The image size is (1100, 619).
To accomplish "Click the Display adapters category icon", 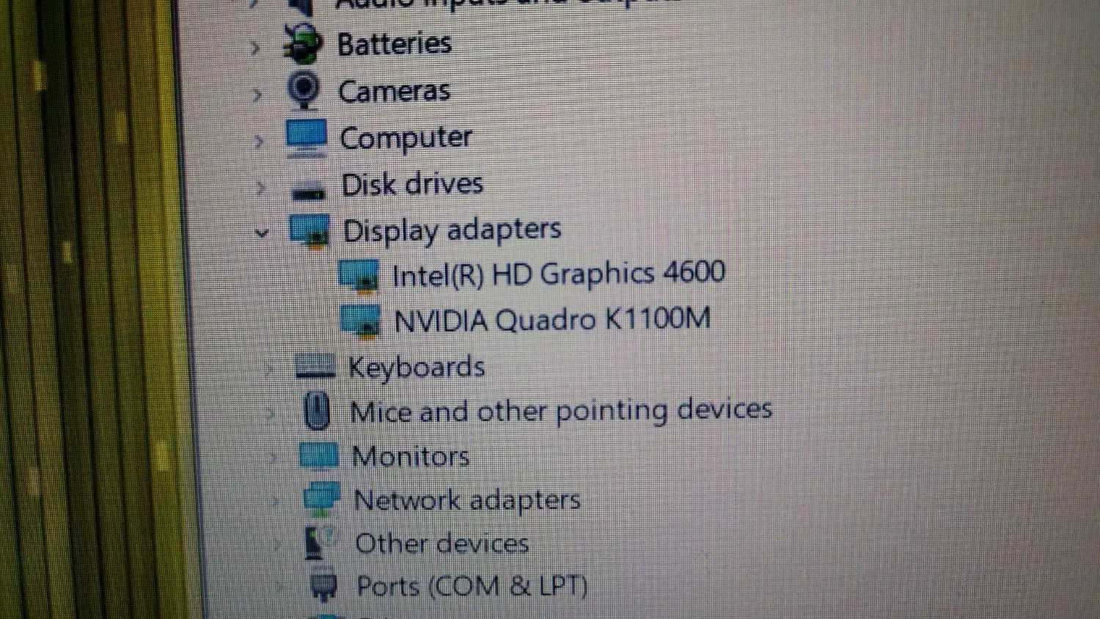I will [310, 232].
